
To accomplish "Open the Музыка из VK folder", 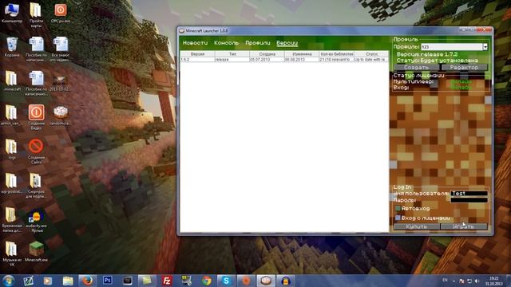I will pos(11,254).
